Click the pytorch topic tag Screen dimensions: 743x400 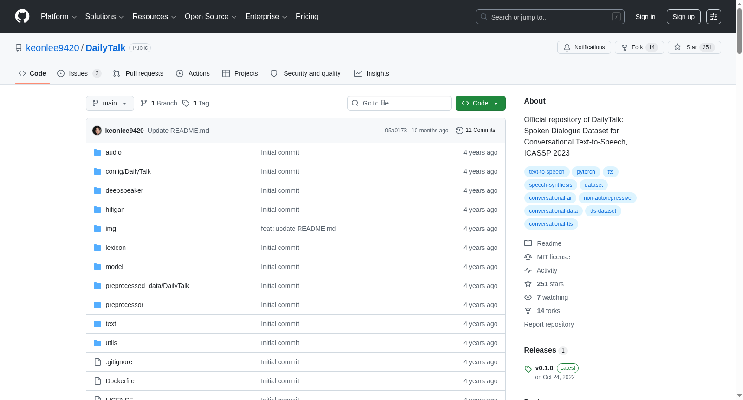pyautogui.click(x=586, y=172)
